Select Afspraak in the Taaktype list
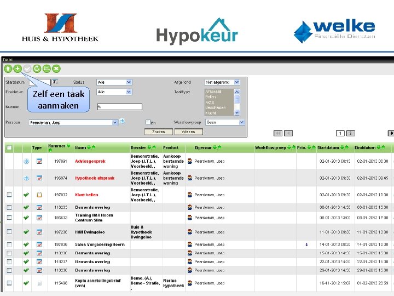This screenshot has width=394, height=296. click(x=213, y=92)
